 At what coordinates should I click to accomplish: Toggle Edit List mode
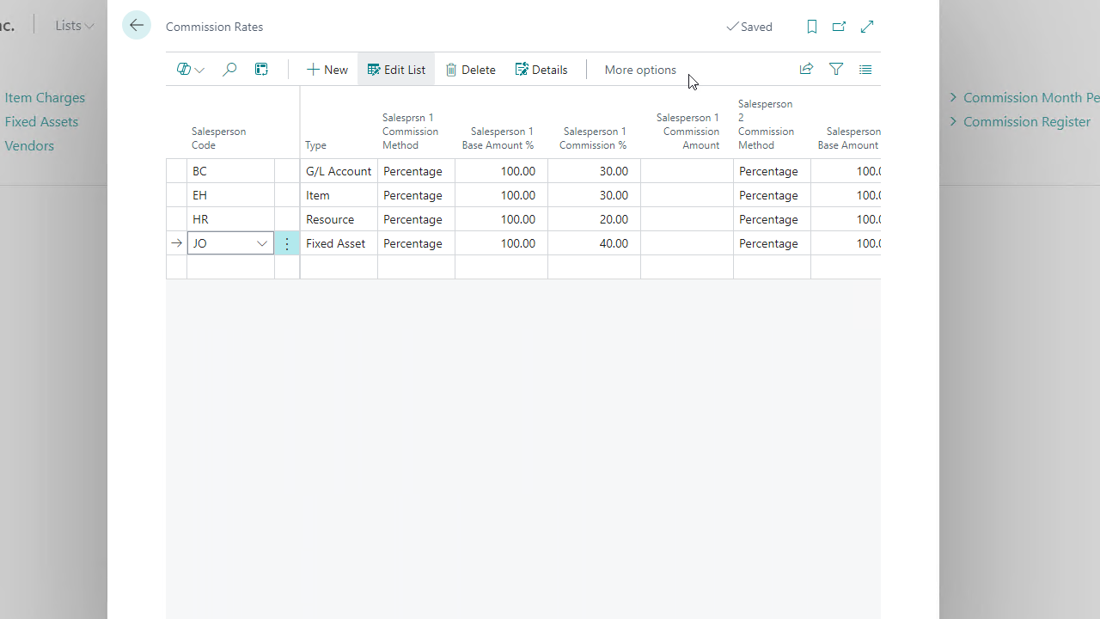point(396,70)
